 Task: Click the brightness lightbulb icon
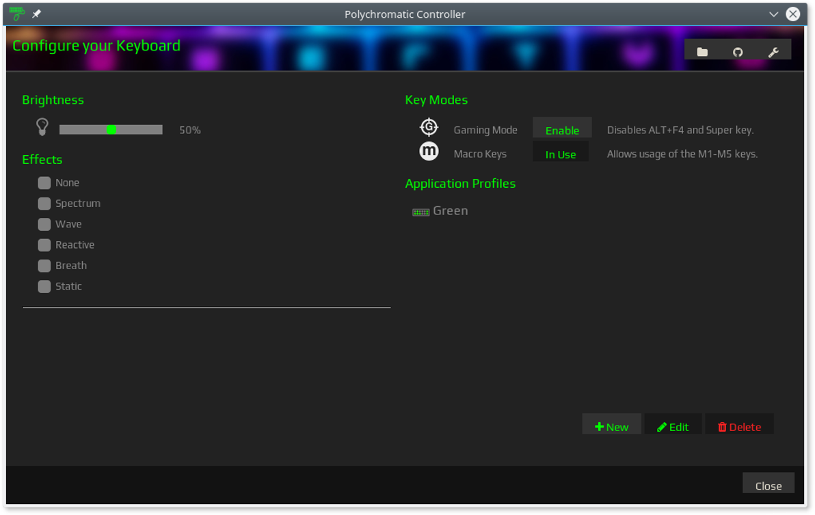pos(42,127)
